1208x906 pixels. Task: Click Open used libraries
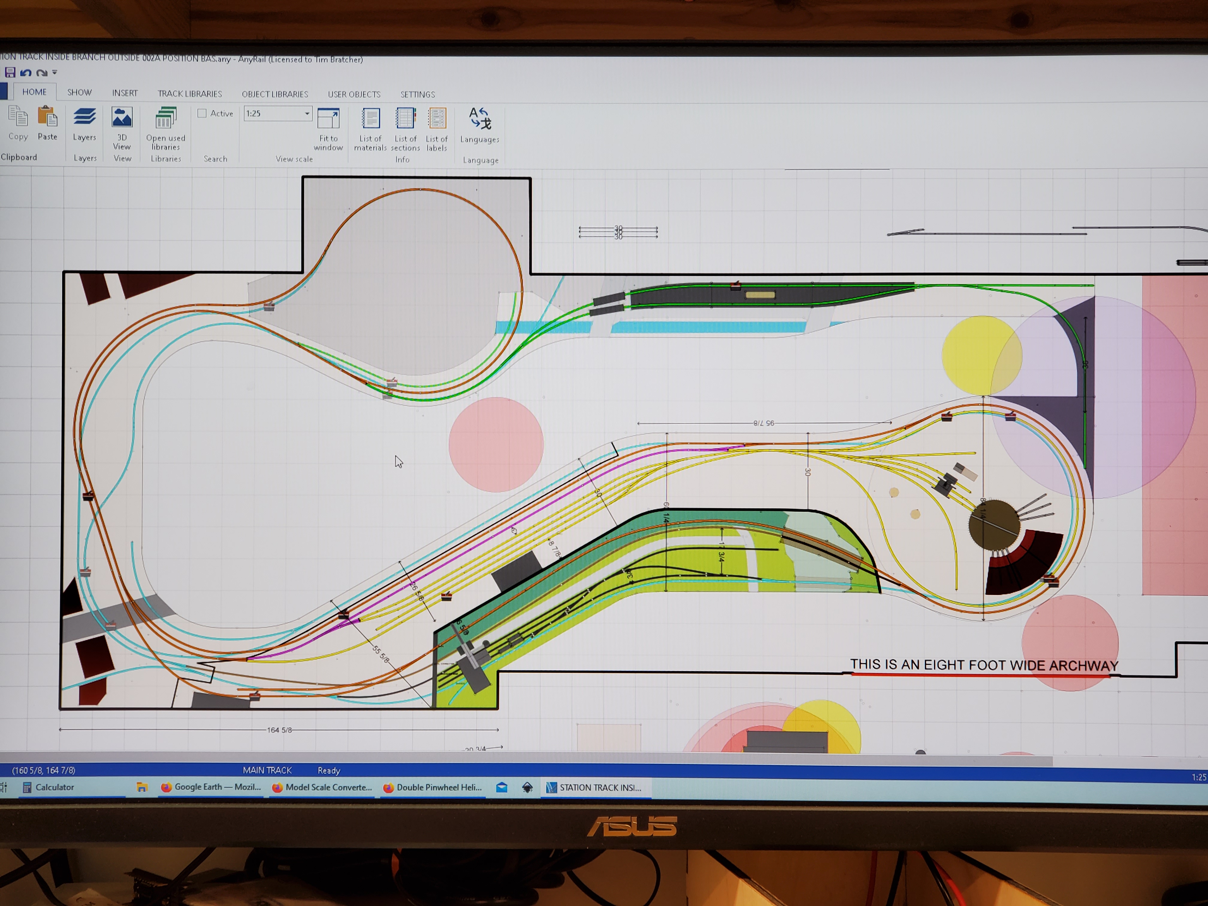[165, 129]
